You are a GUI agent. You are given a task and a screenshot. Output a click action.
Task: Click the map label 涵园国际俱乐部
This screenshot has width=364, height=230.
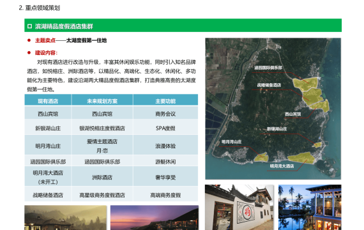[268, 68]
